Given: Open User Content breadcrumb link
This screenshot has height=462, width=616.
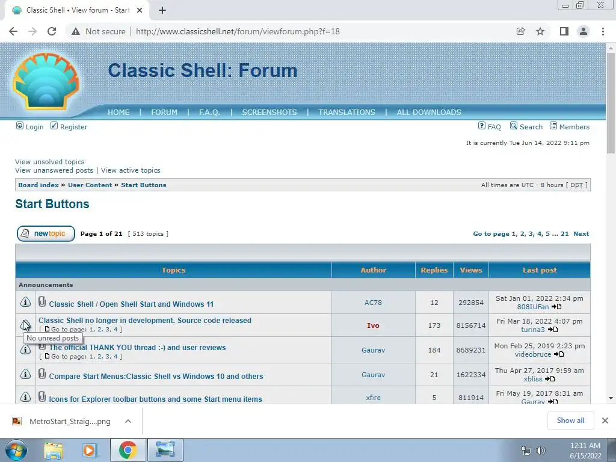Looking at the screenshot, I should (90, 185).
